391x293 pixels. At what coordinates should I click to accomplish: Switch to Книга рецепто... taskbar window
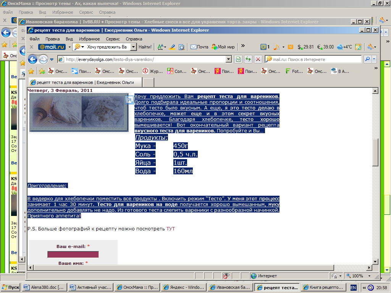(x=323, y=287)
